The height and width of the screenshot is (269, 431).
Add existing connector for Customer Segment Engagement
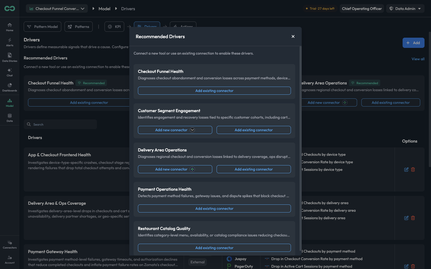pos(254,130)
